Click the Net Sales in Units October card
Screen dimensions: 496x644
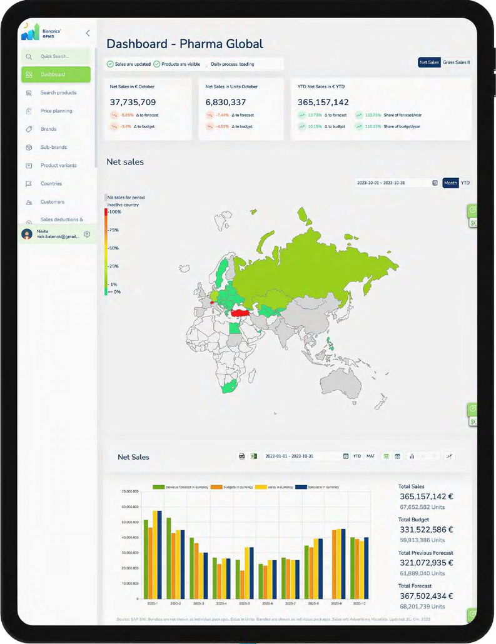tap(241, 109)
